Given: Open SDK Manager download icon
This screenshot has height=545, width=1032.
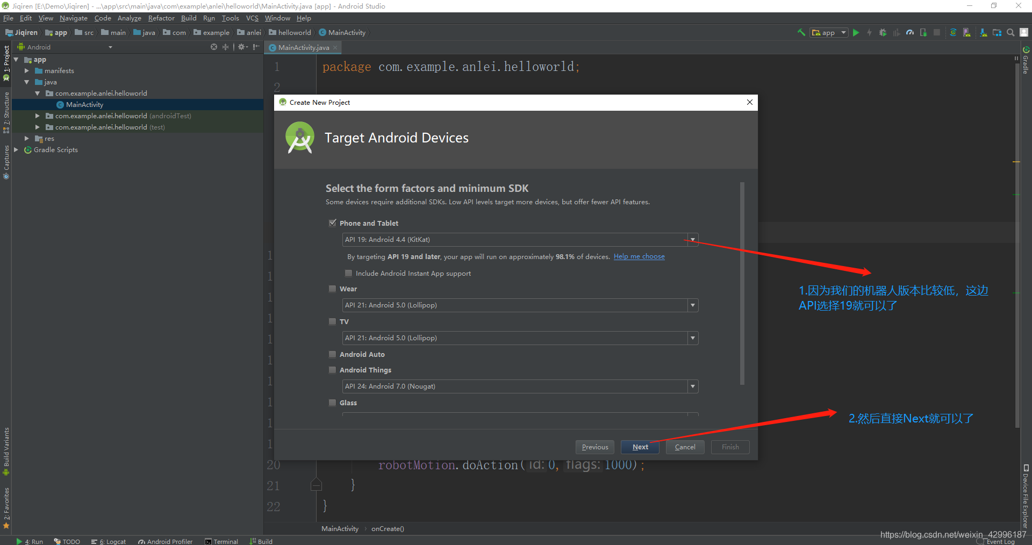Looking at the screenshot, I should pos(983,32).
